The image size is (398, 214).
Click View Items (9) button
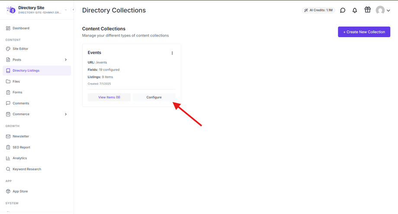click(109, 97)
